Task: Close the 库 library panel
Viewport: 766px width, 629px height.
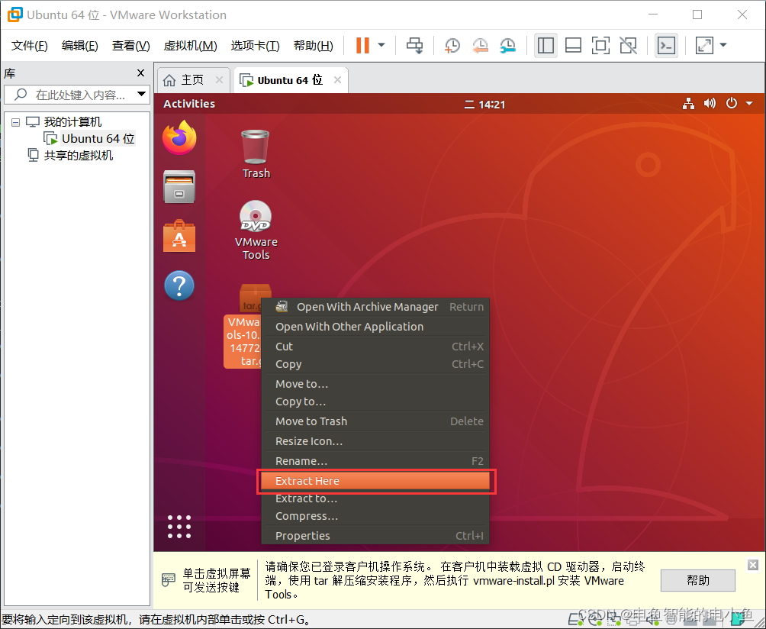Action: tap(140, 73)
